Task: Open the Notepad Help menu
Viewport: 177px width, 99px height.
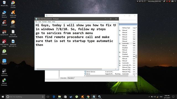Action: tap(53, 22)
